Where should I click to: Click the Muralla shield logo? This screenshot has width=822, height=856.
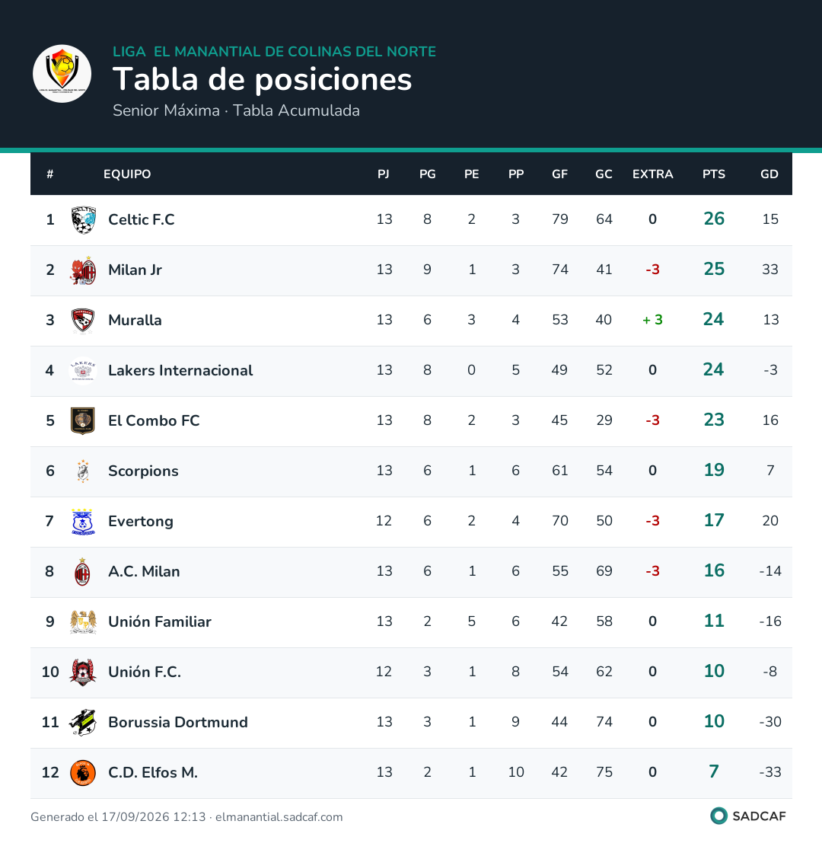coord(83,320)
